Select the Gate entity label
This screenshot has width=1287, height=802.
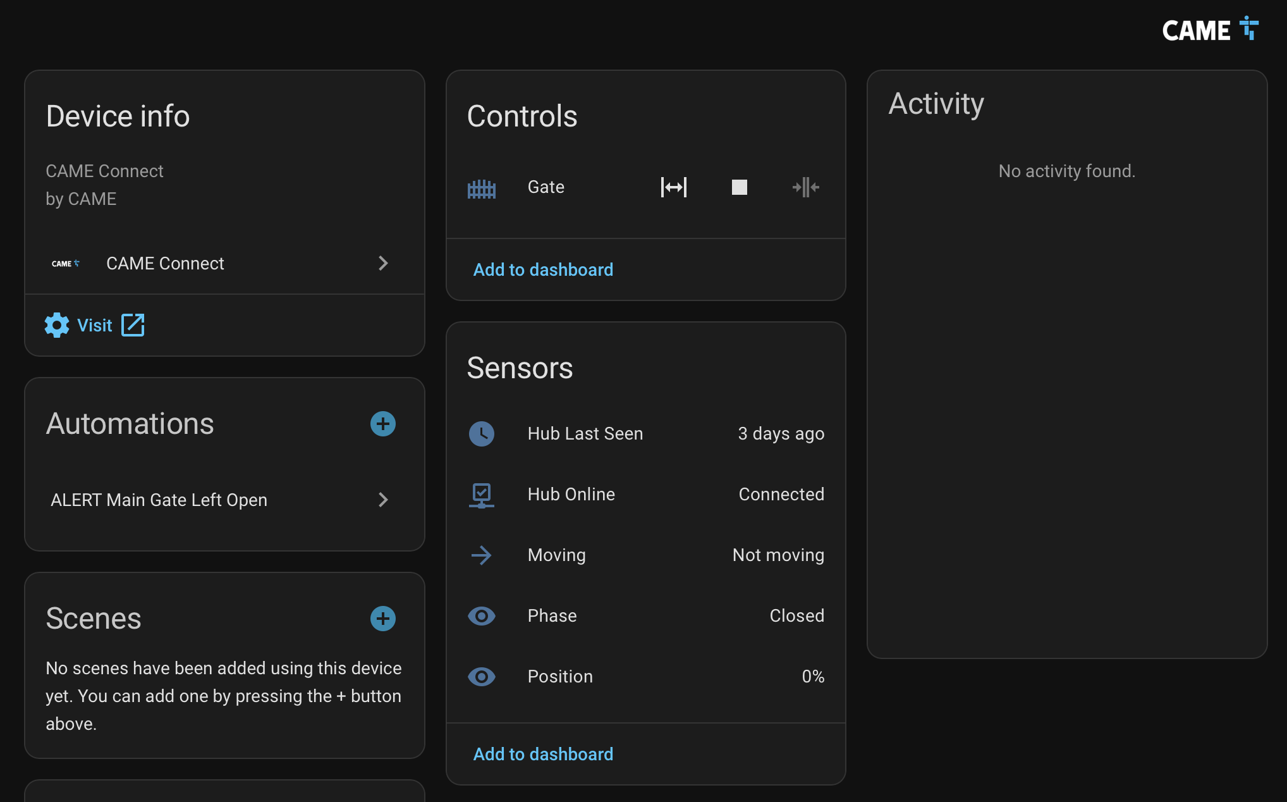[x=546, y=187]
